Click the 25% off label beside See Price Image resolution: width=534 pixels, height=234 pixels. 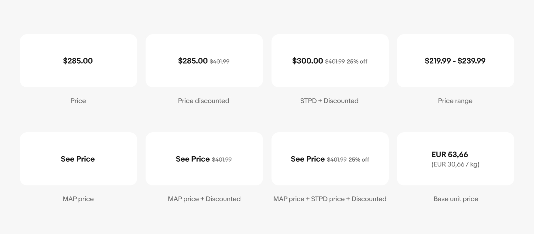(x=359, y=160)
